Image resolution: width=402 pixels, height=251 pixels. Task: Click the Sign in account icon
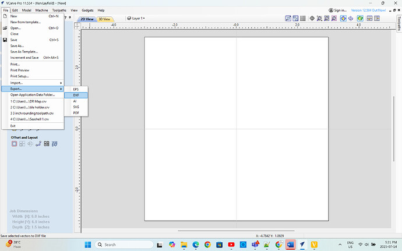click(331, 10)
